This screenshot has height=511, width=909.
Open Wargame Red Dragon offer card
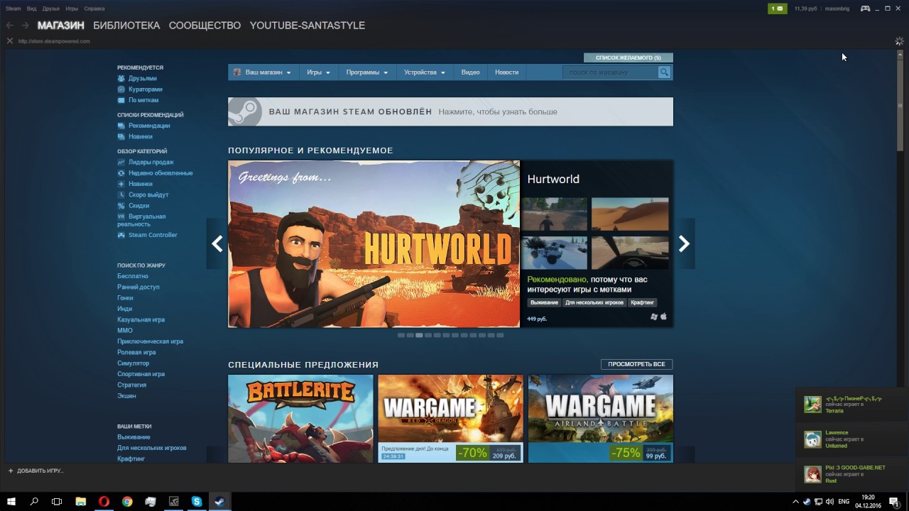450,419
